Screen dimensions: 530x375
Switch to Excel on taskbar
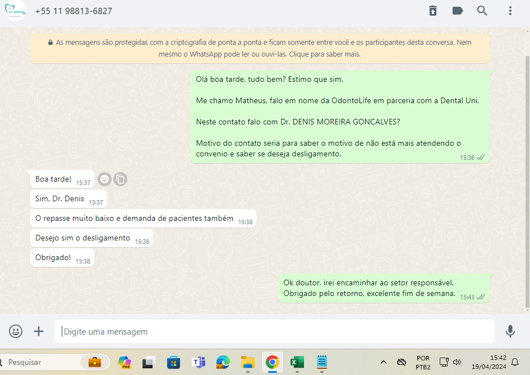point(297,363)
